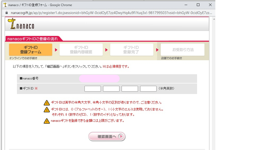Focus the second ギフトID input box
The height and width of the screenshot is (150, 267).
point(111,89)
